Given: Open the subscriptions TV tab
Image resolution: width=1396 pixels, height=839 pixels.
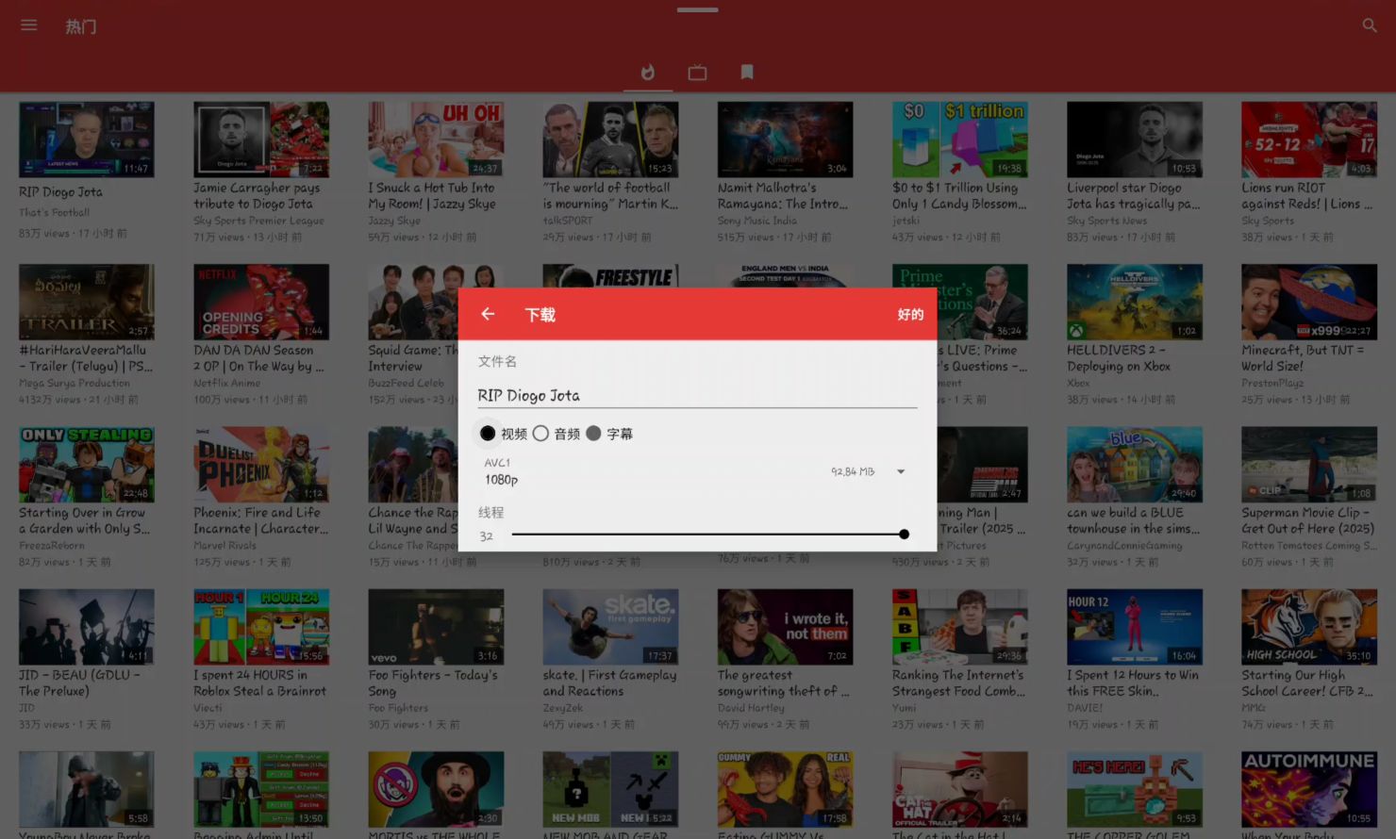Looking at the screenshot, I should click(697, 73).
